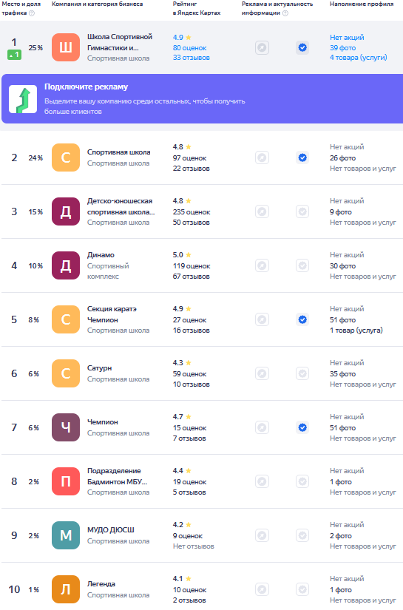Click the Подключите рекламу banner
Image resolution: width=403 pixels, height=610 pixels.
click(x=203, y=99)
